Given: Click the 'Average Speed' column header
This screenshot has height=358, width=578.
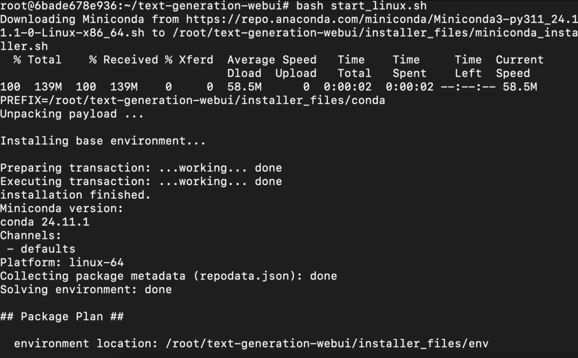Looking at the screenshot, I should [x=272, y=60].
